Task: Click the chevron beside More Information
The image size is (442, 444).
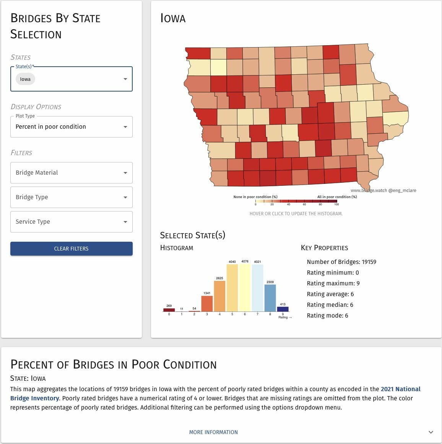Action: [431, 432]
